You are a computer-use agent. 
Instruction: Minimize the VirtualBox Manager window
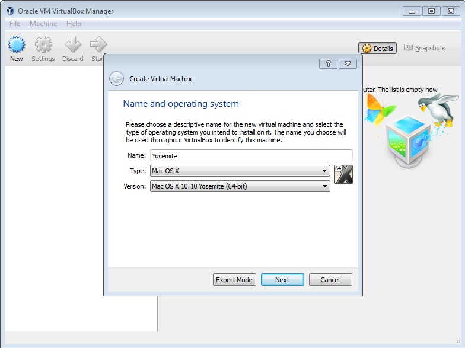click(x=412, y=11)
